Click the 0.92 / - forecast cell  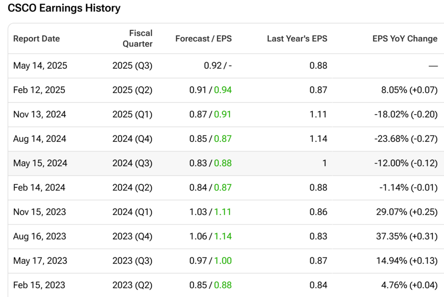pyautogui.click(x=218, y=65)
